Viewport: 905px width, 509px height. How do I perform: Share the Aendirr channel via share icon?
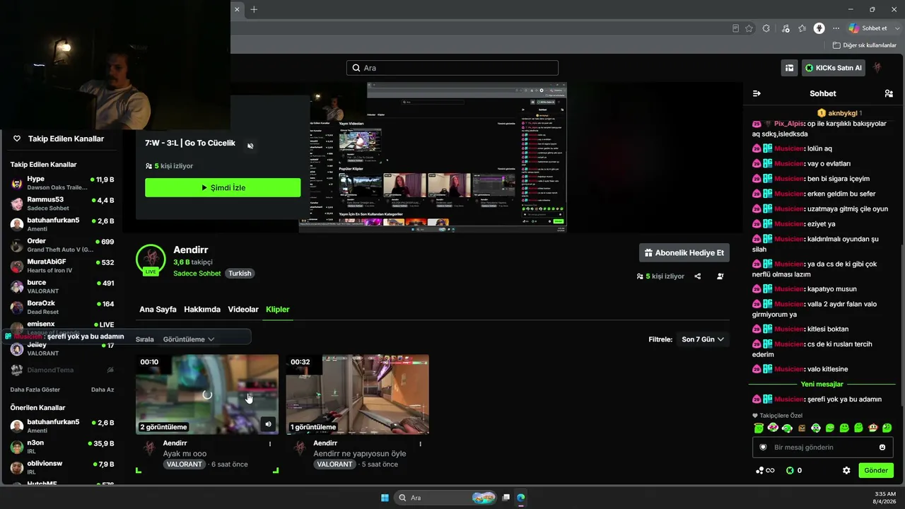tap(698, 276)
